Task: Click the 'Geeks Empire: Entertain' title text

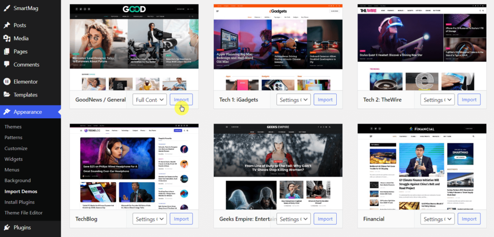Action: [x=248, y=219]
